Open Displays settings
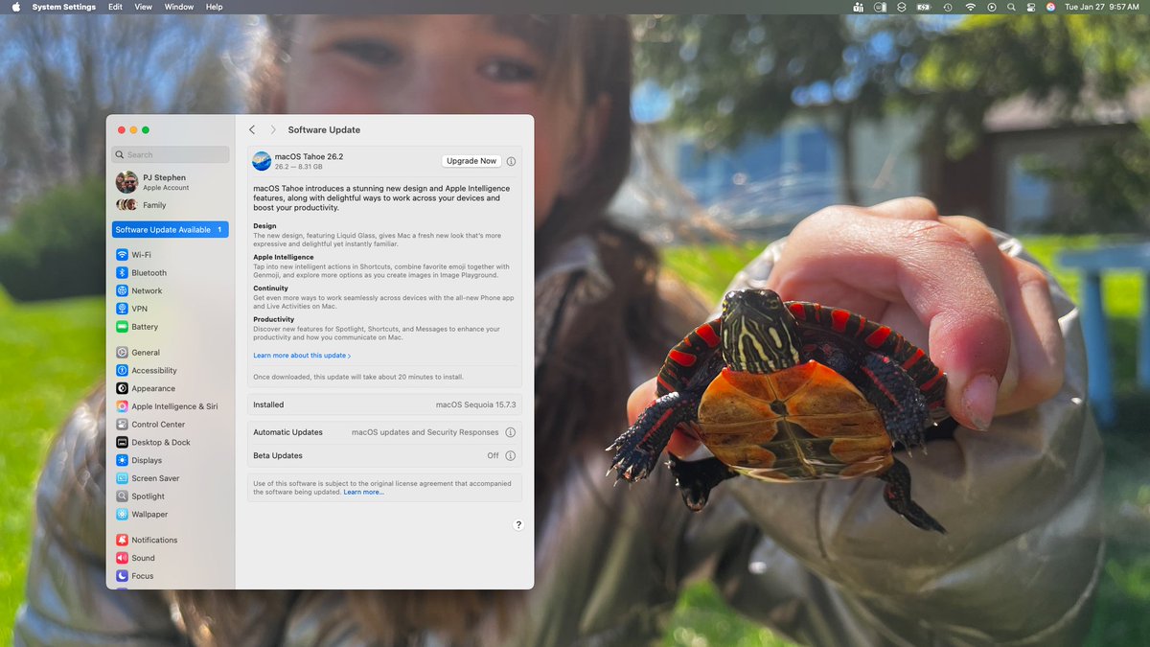The image size is (1150, 647). [x=171, y=460]
